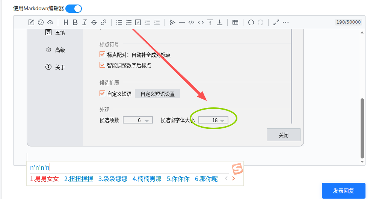Click the n'n'n'n pinyin composition text
This screenshot has width=373, height=199.
[40, 167]
